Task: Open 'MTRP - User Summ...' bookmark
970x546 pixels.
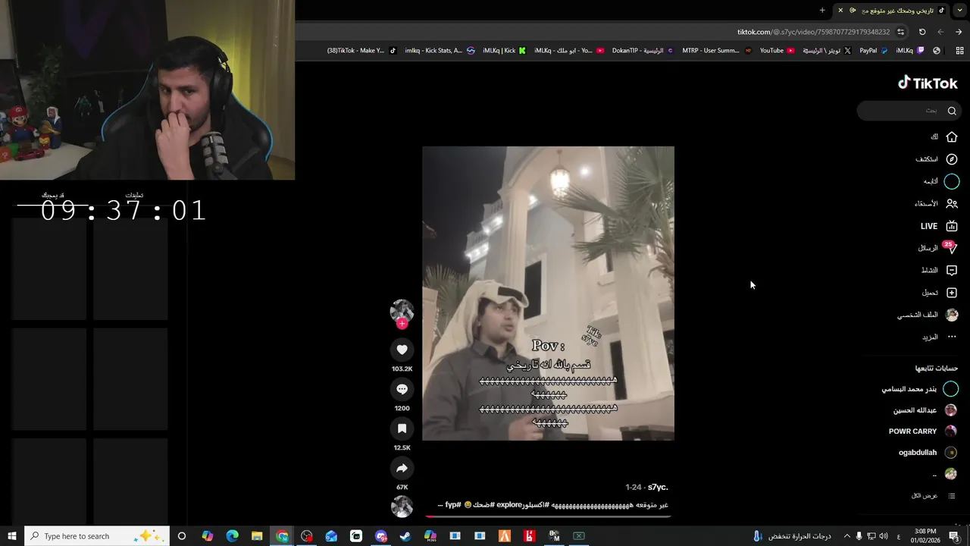Action: (716, 51)
